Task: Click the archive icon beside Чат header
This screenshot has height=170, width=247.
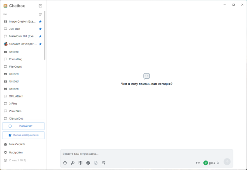Action: point(40,14)
